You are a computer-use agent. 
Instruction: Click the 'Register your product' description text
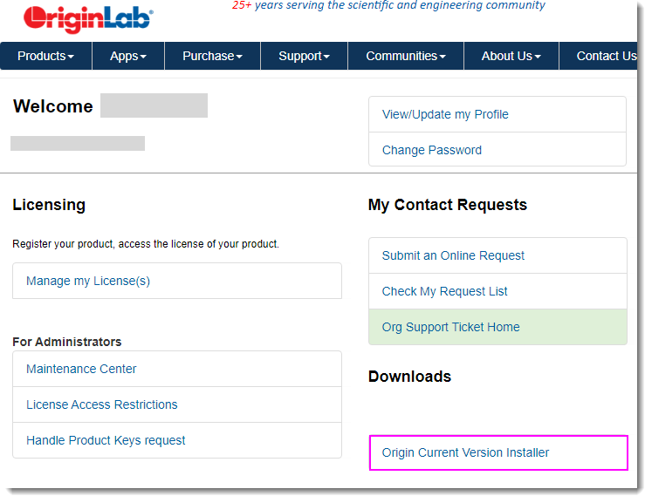point(146,244)
